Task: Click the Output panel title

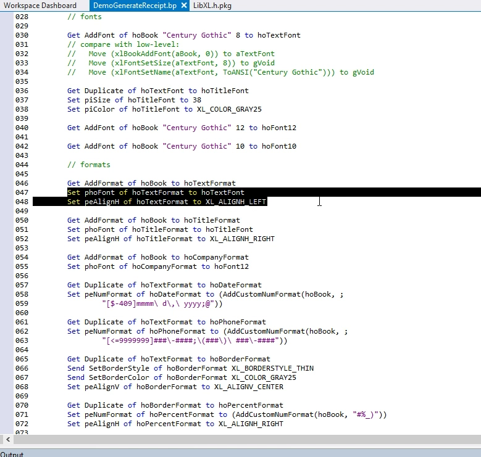Action: (12, 454)
